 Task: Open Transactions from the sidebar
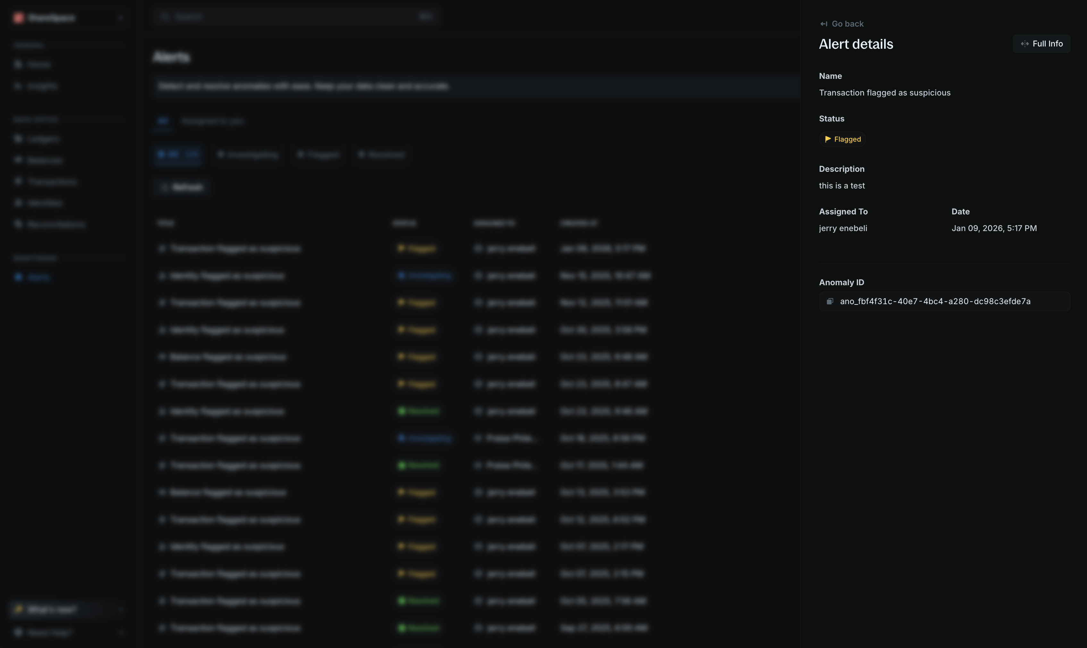pos(18,181)
